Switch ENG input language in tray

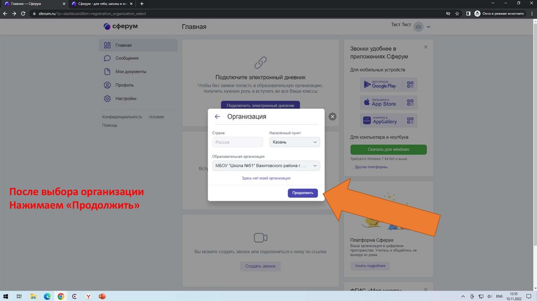tap(499, 296)
